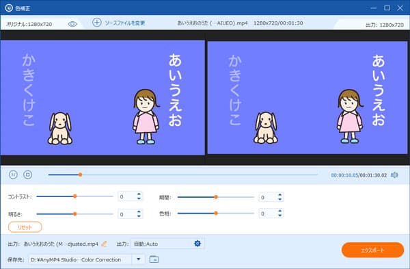Viewport: 410px width, 269px height.
Task: Click the 明るさ slider handle
Action: tap(74, 214)
